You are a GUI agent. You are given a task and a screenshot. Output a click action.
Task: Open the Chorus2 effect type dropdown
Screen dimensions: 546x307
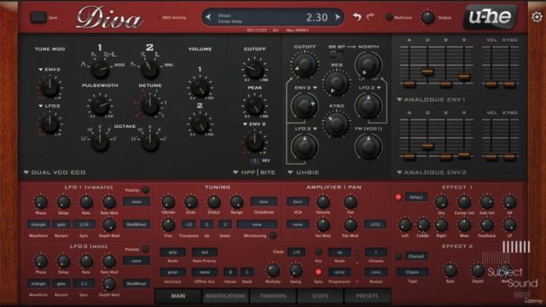point(416,256)
